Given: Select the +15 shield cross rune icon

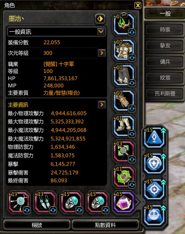Looking at the screenshot, I should point(154,163).
